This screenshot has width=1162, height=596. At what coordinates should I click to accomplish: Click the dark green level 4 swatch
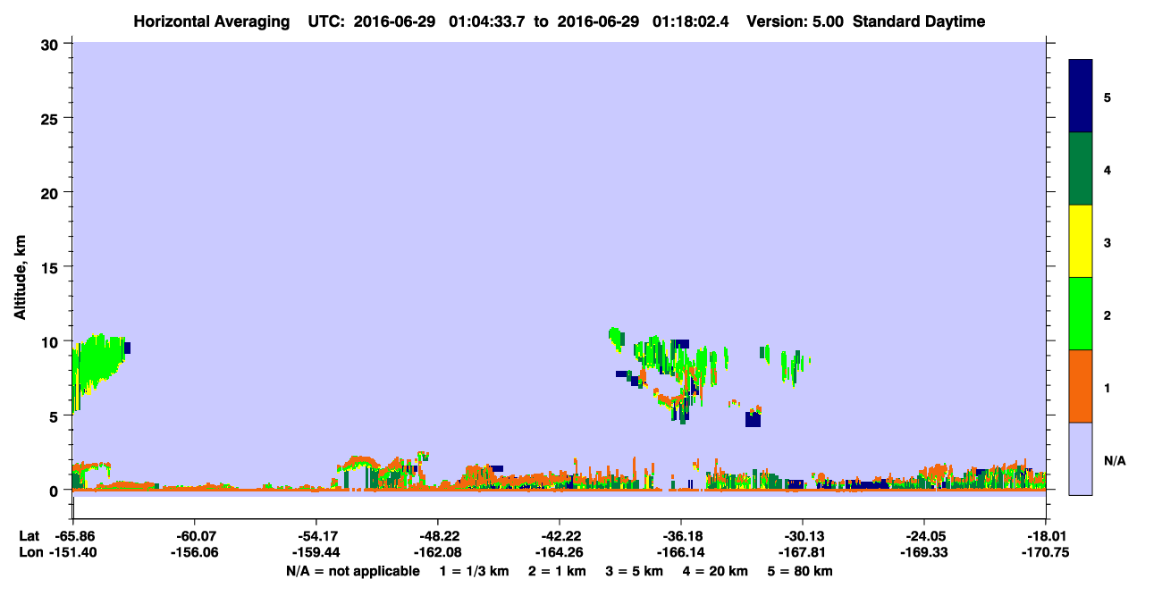point(1081,169)
